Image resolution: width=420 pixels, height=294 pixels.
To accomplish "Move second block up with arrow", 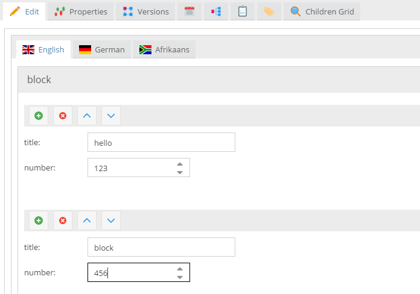I will tap(87, 220).
